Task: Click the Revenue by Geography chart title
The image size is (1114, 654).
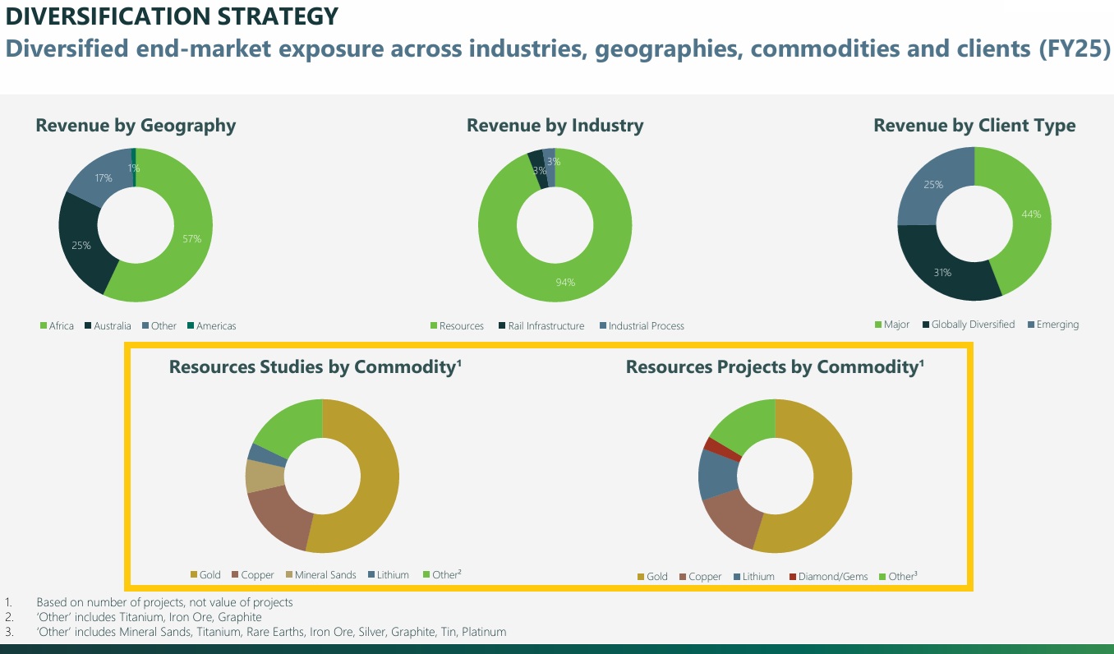Action: click(136, 126)
